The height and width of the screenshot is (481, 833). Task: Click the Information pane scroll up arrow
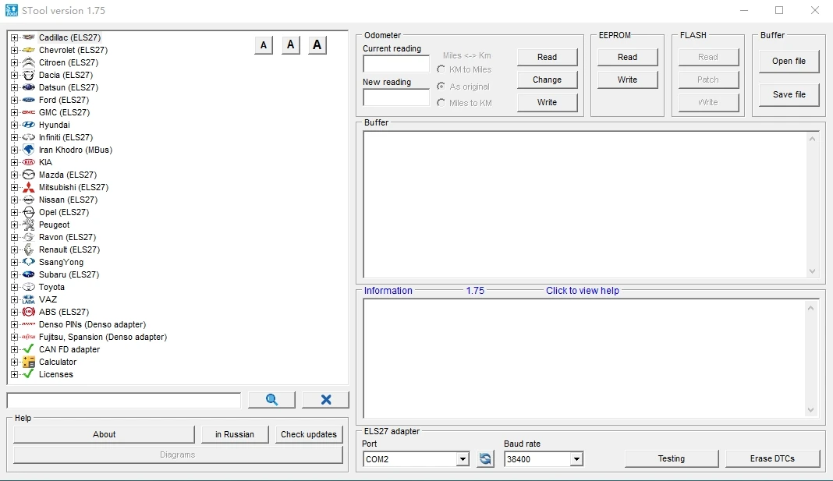(810, 308)
